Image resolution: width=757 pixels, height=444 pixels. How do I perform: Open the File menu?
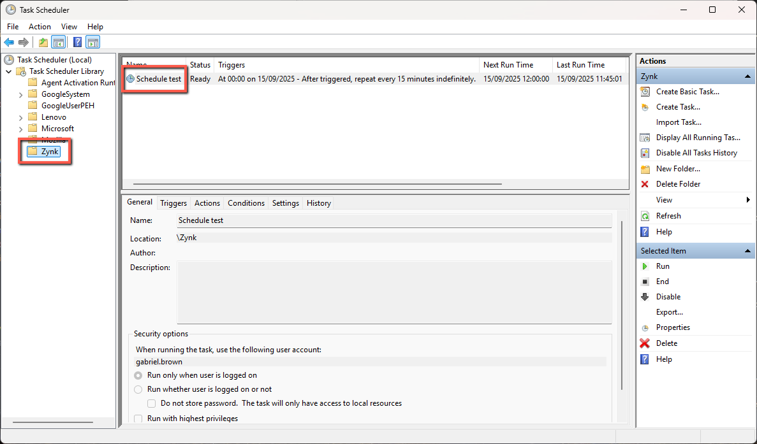13,27
